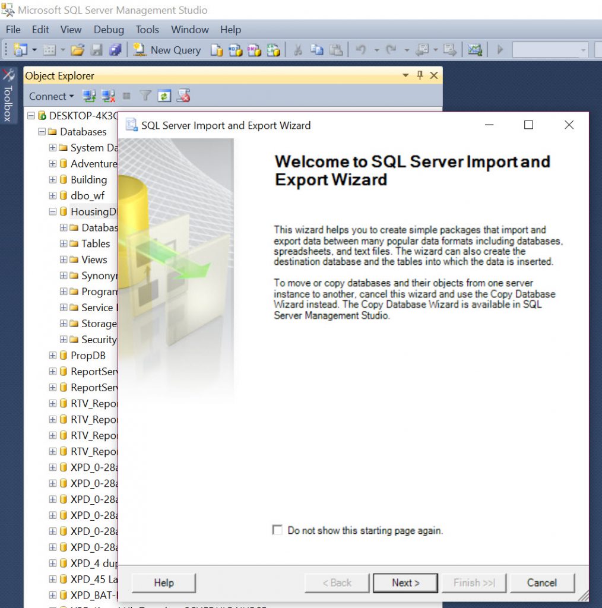Collapse the Databases folder node

pyautogui.click(x=42, y=132)
